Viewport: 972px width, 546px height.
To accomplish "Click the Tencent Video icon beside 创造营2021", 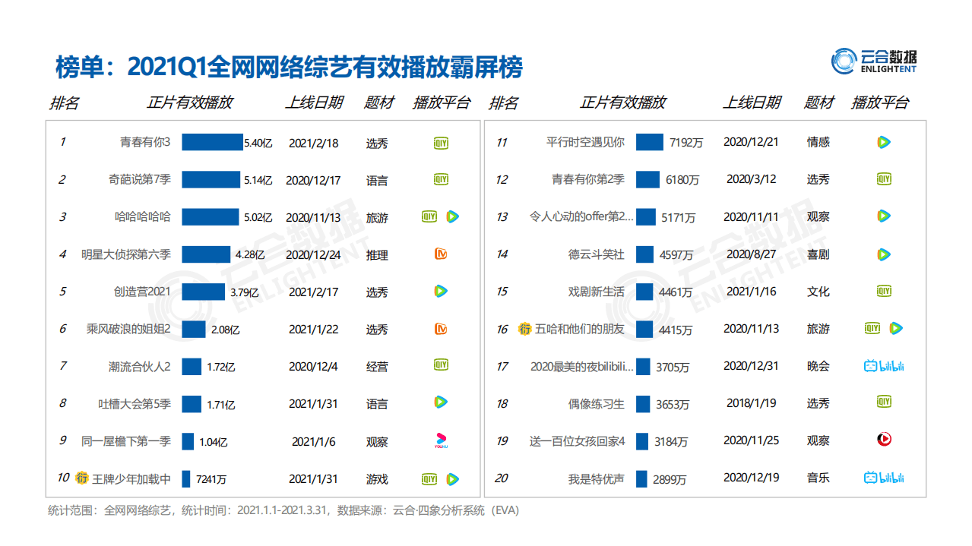I will [440, 292].
